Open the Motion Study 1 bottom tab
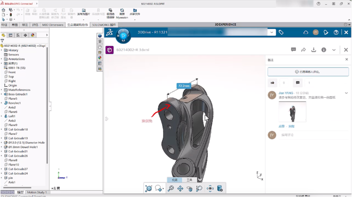 [x=37, y=192]
